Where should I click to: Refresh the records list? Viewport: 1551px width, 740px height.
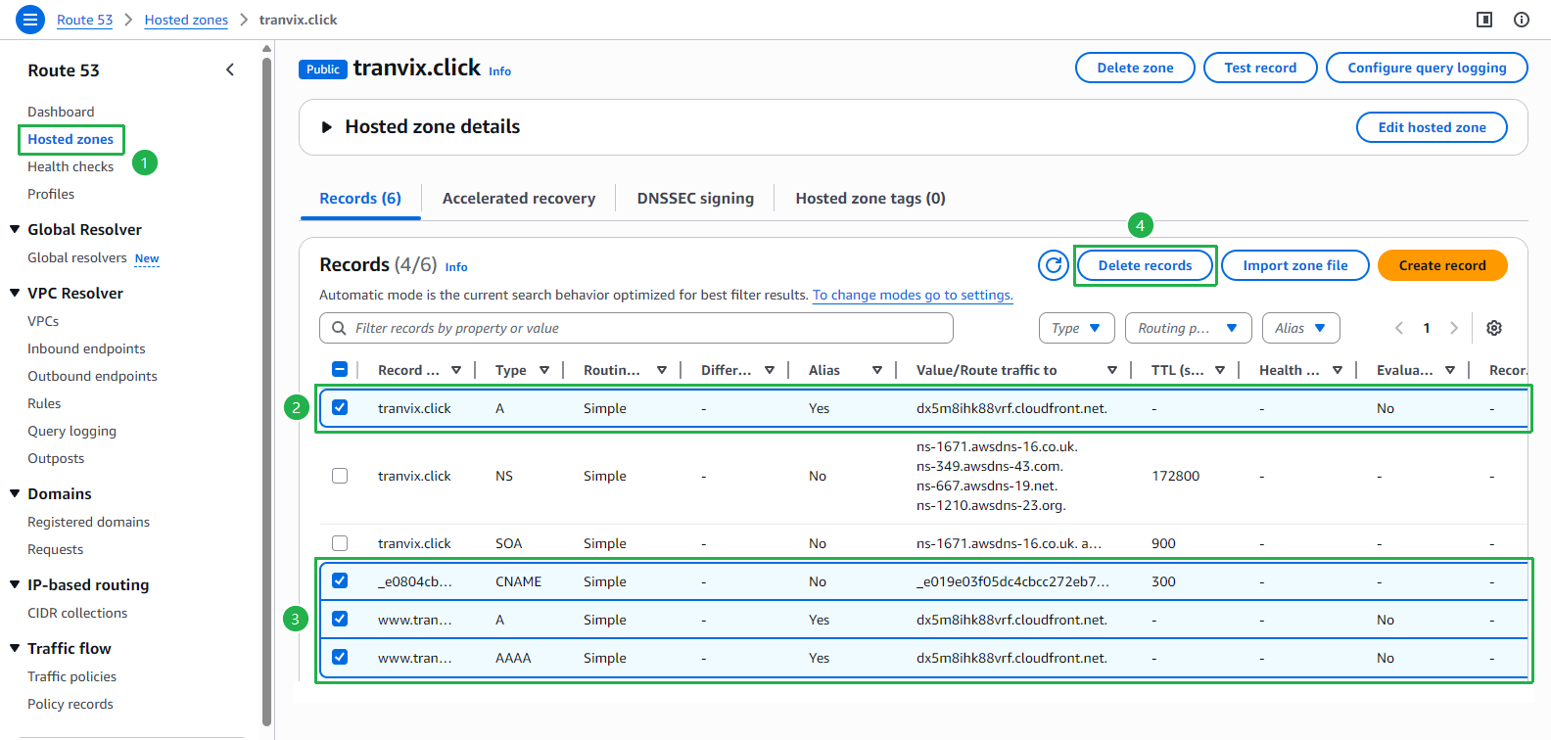tap(1054, 265)
